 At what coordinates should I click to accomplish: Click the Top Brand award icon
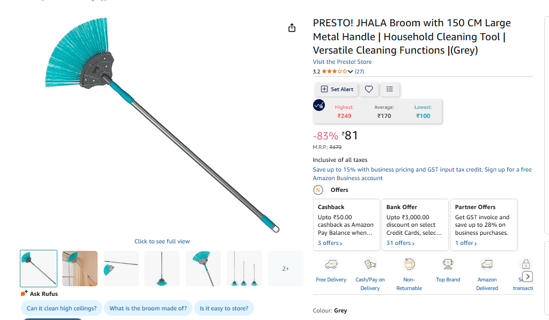click(x=448, y=264)
